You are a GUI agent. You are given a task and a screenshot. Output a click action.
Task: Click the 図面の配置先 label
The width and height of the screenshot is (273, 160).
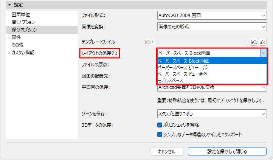(96, 76)
